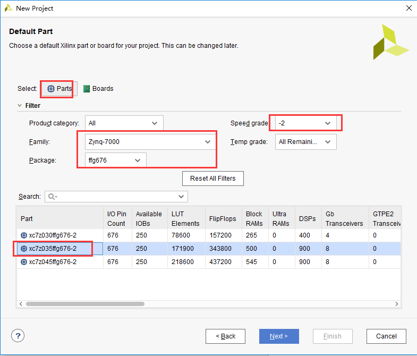Cancel the New Project wizard

(386, 336)
